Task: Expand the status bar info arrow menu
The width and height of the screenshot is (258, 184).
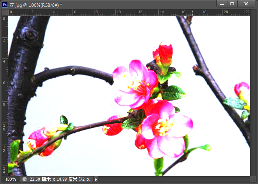Action: tap(96, 179)
